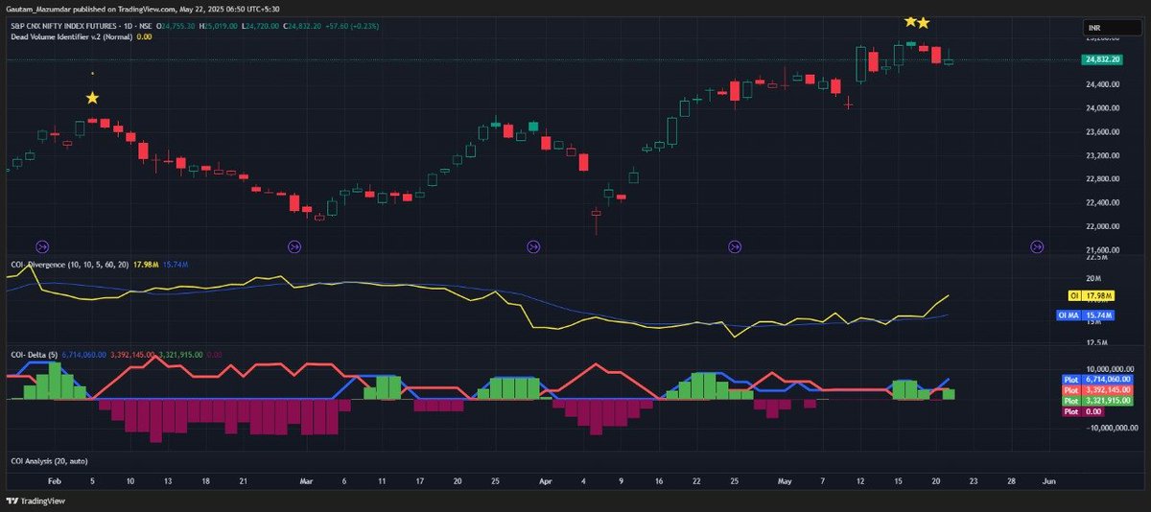Click the 28 date axis label in May
Viewport: 1151px width, 512px height.
click(x=1012, y=480)
